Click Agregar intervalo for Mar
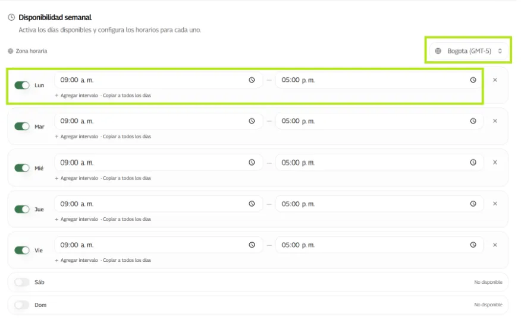521x323 pixels. tap(77, 138)
